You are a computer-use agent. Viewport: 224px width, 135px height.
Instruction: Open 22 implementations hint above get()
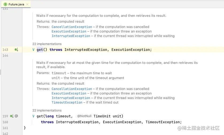coord(47,44)
